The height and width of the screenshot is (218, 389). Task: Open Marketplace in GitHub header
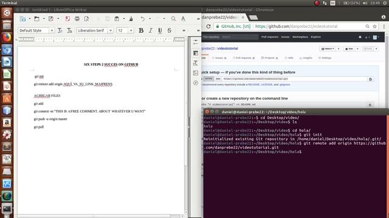pyautogui.click(x=300, y=37)
